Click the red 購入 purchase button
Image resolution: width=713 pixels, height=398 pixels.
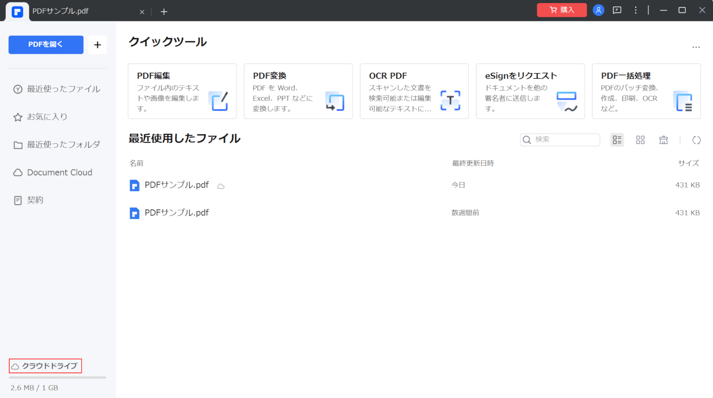562,10
